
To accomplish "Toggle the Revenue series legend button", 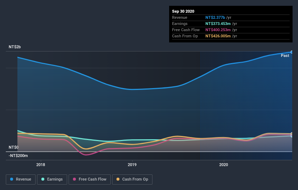I will tap(21, 179).
